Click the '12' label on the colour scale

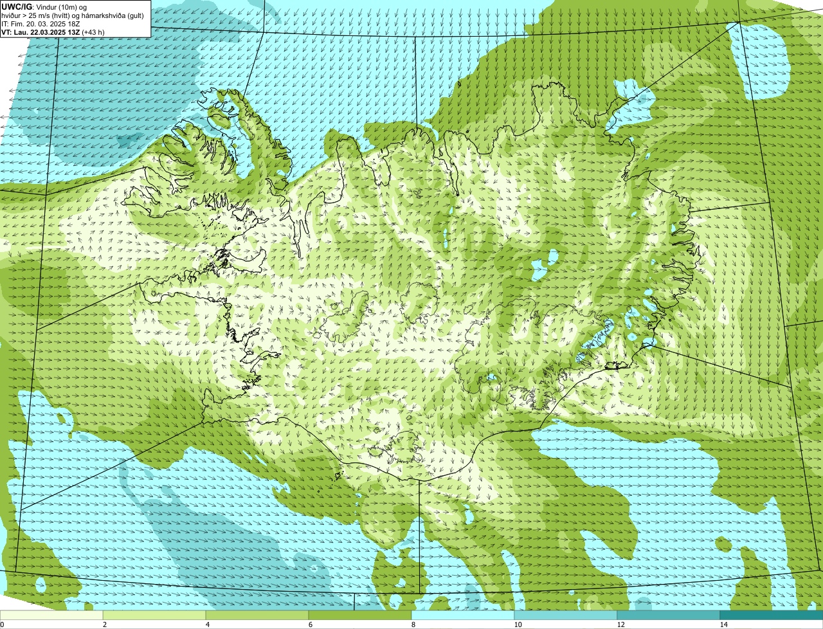[x=620, y=624]
